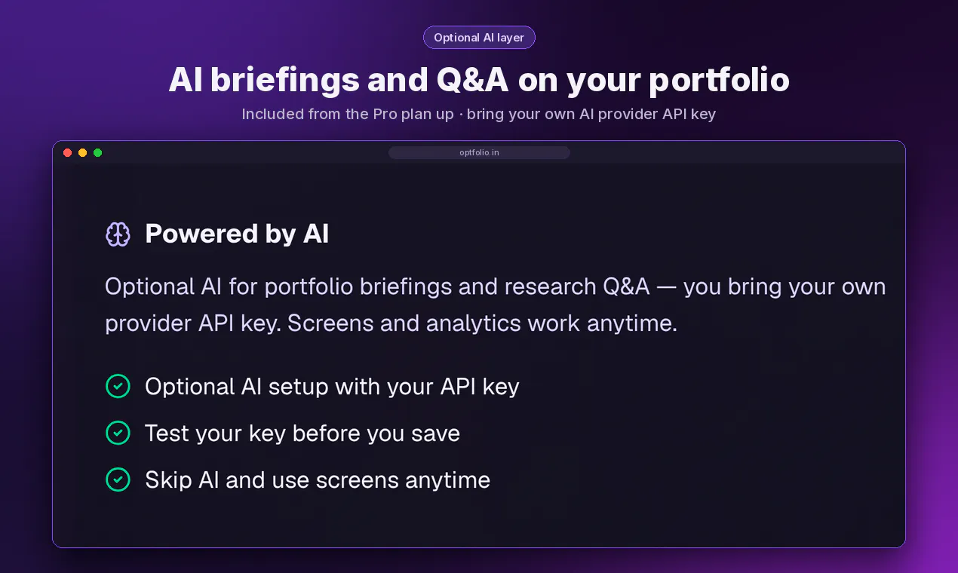Click the green maximize dot in mock window
Image resolution: width=958 pixels, height=573 pixels.
pyautogui.click(x=98, y=152)
